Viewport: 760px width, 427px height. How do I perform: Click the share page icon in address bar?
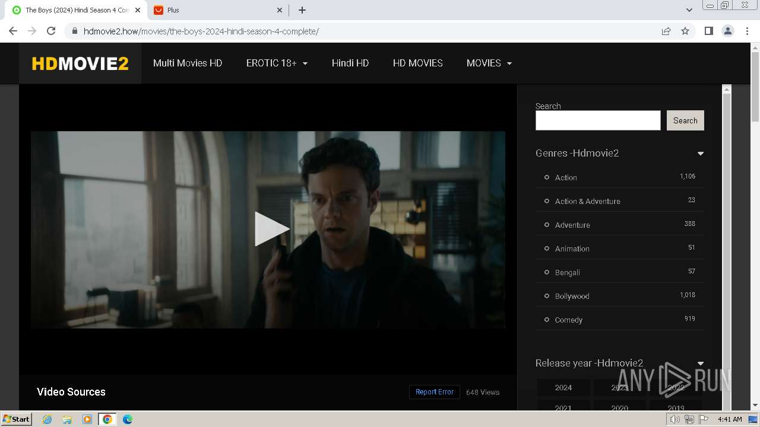pyautogui.click(x=666, y=31)
